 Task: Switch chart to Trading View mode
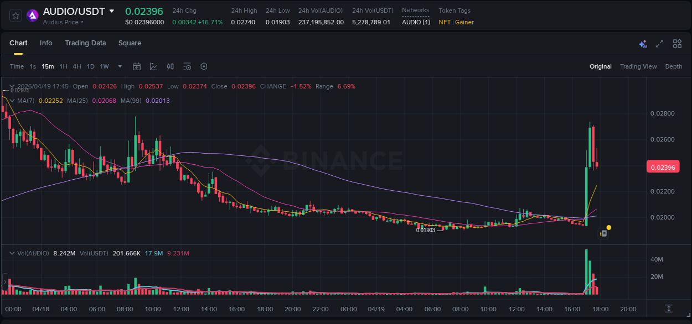point(638,66)
